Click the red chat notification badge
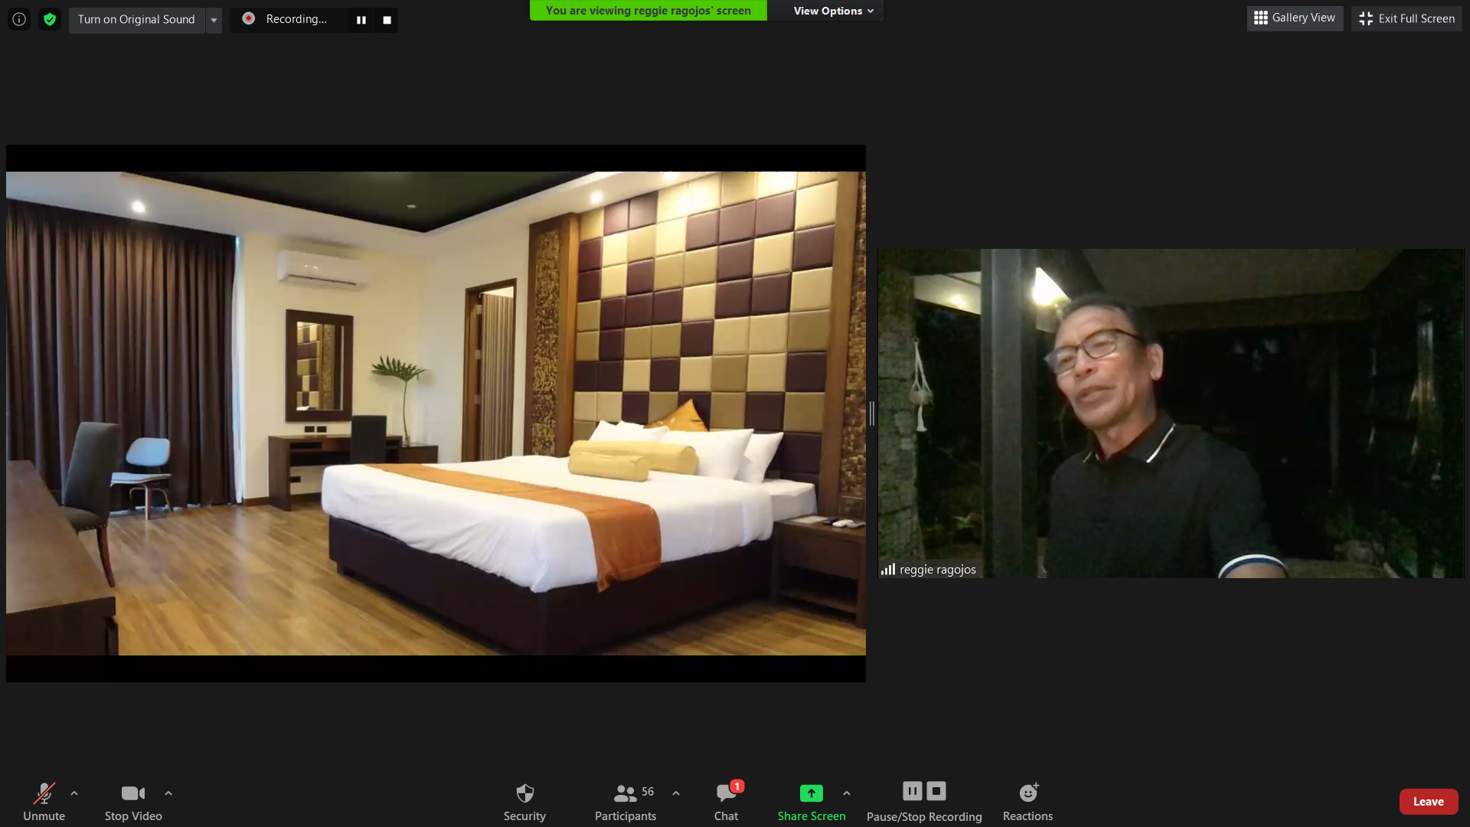The height and width of the screenshot is (827, 1470). (737, 786)
